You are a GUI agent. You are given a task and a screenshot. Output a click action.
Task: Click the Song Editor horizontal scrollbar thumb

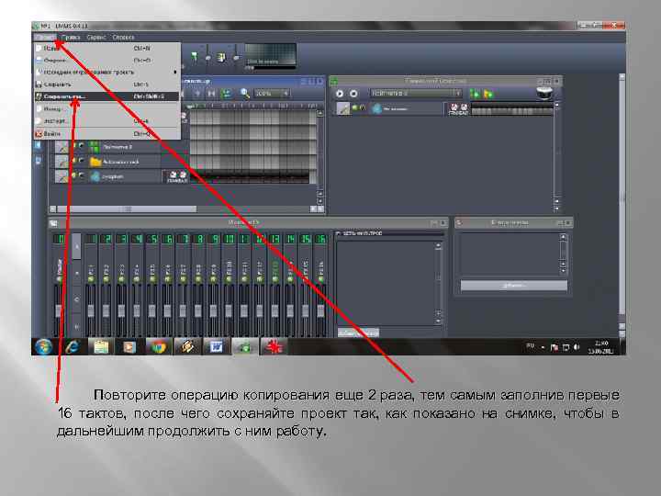(127, 209)
